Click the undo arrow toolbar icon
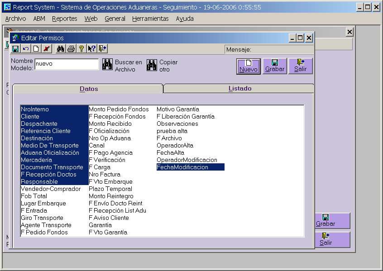 (26, 49)
